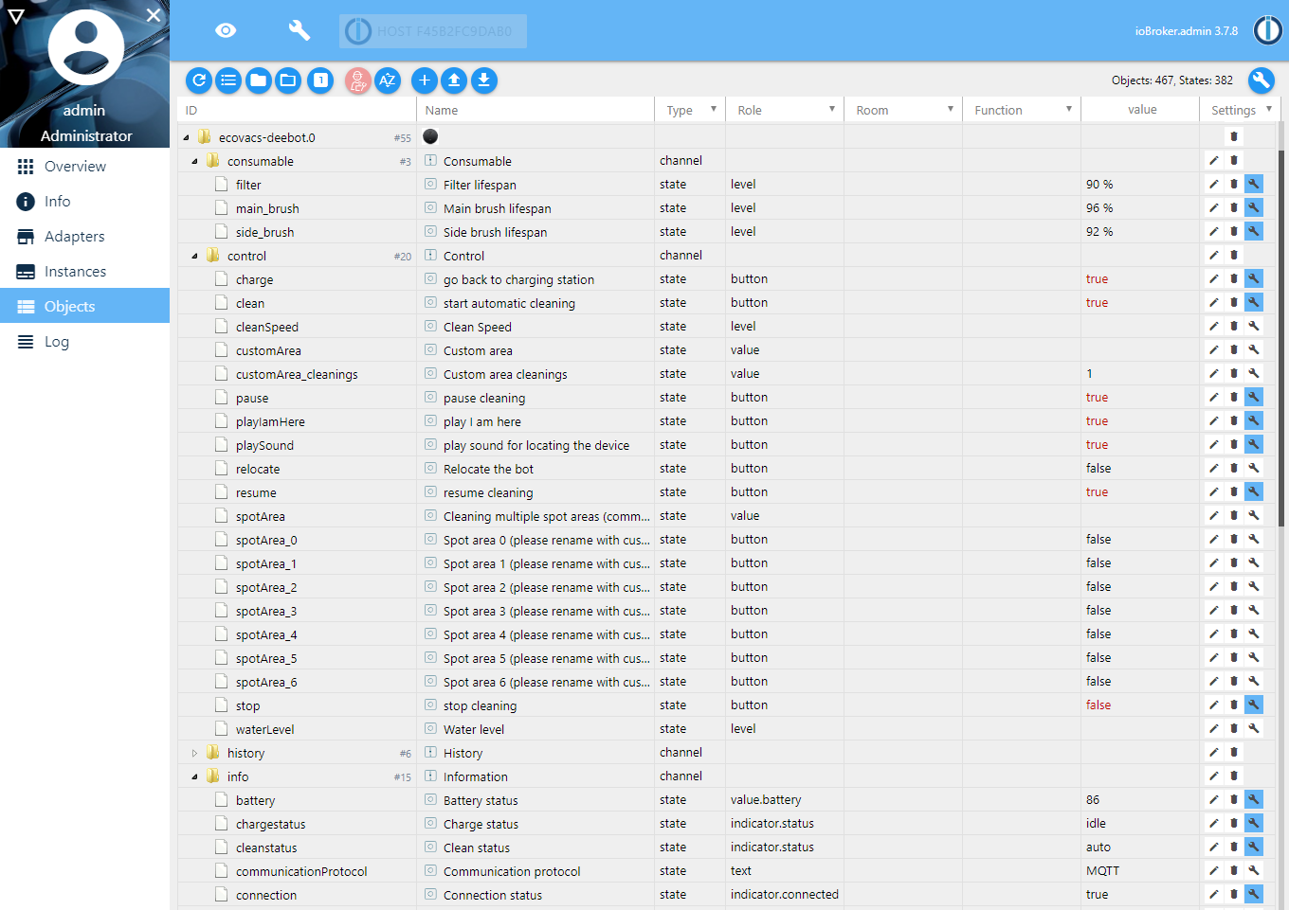Open the Room filter dropdown
This screenshot has height=910, width=1289.
point(903,110)
